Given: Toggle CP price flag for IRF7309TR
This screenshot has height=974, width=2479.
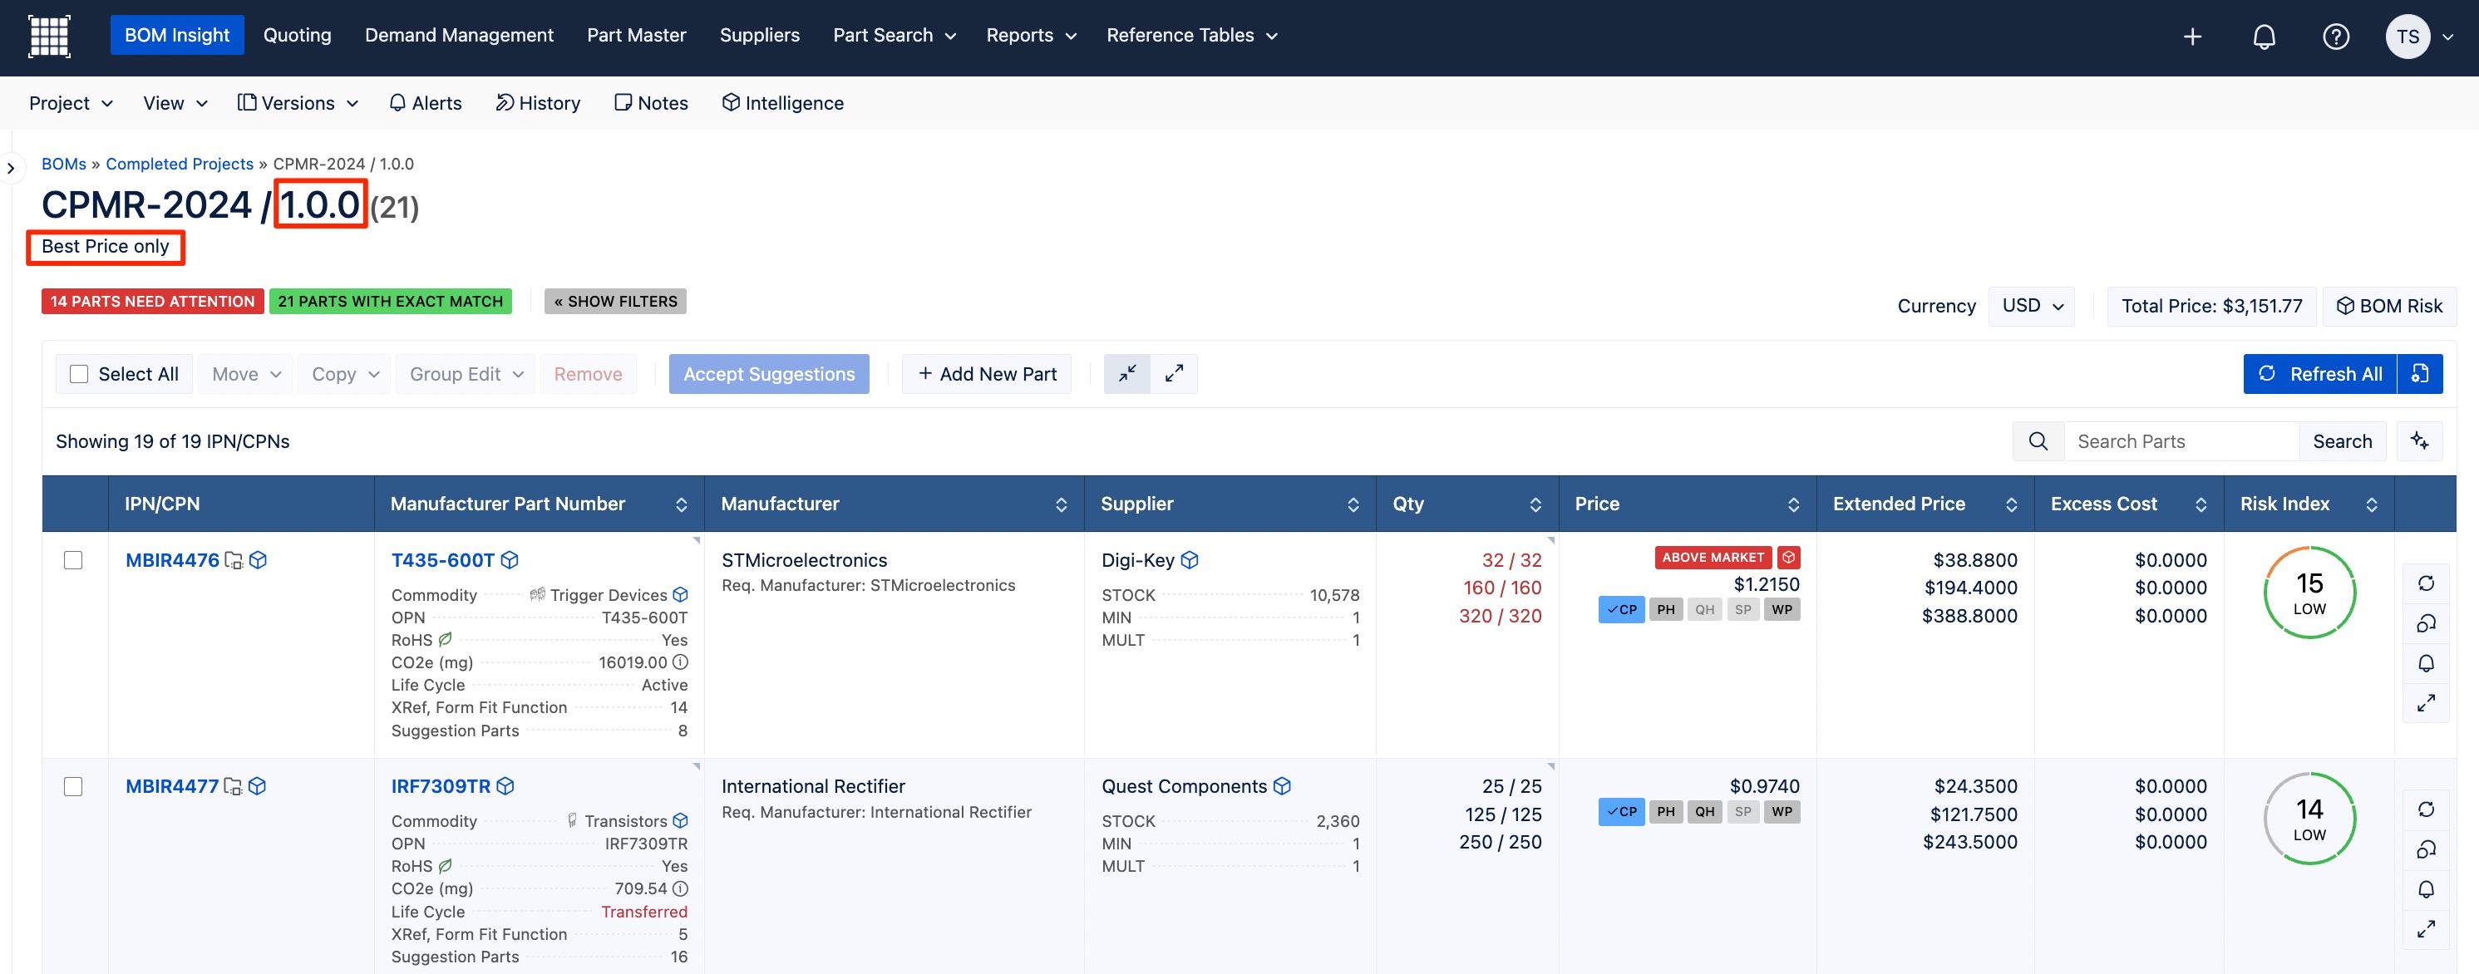Looking at the screenshot, I should pos(1622,811).
